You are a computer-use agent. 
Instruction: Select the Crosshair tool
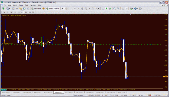[67, 9]
